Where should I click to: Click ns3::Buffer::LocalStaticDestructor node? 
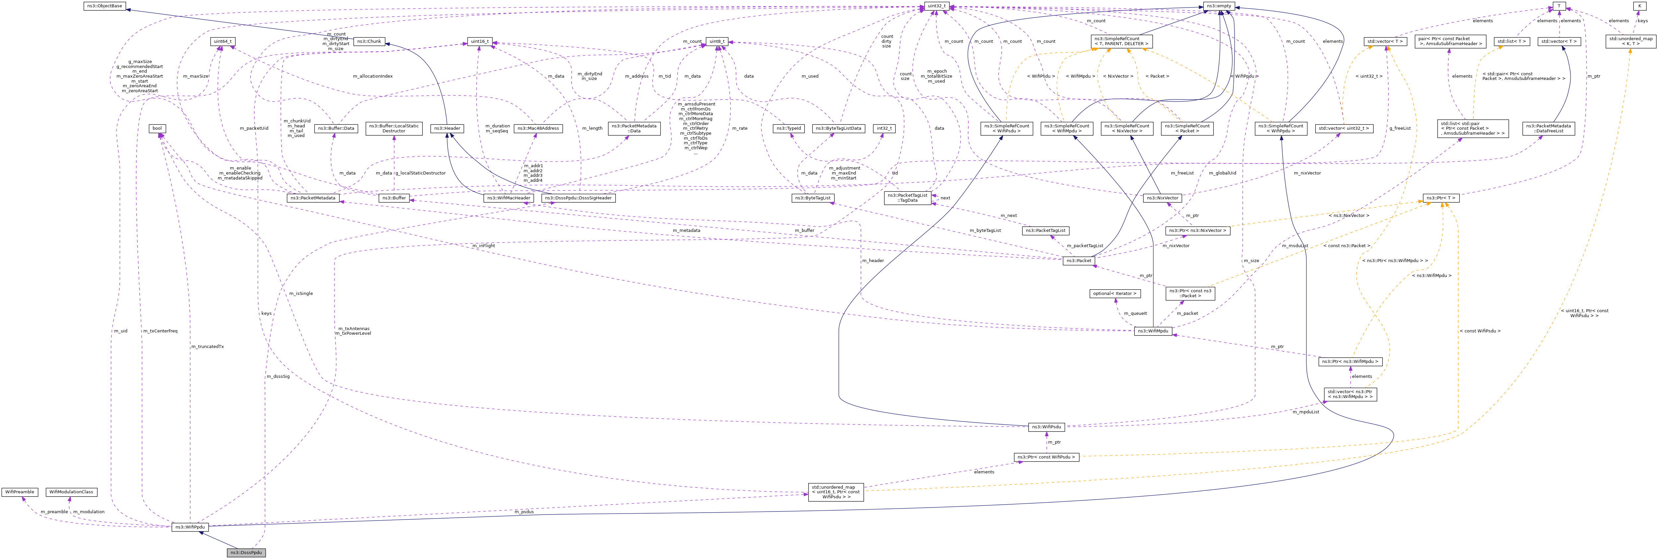tap(394, 129)
